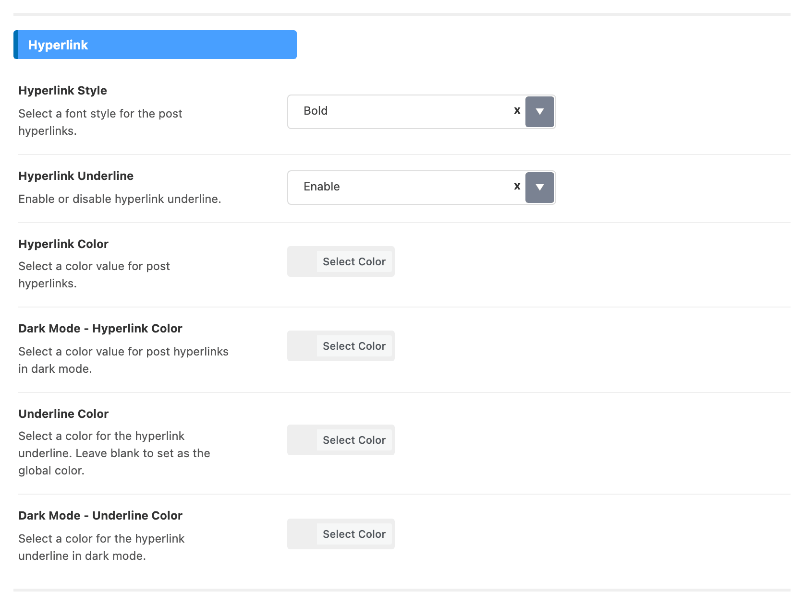Click the Bold value in the select field
804x592 pixels.
(316, 111)
